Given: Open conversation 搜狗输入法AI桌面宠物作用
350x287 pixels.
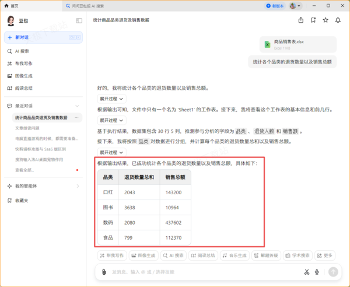Looking at the screenshot, I should coord(39,160).
